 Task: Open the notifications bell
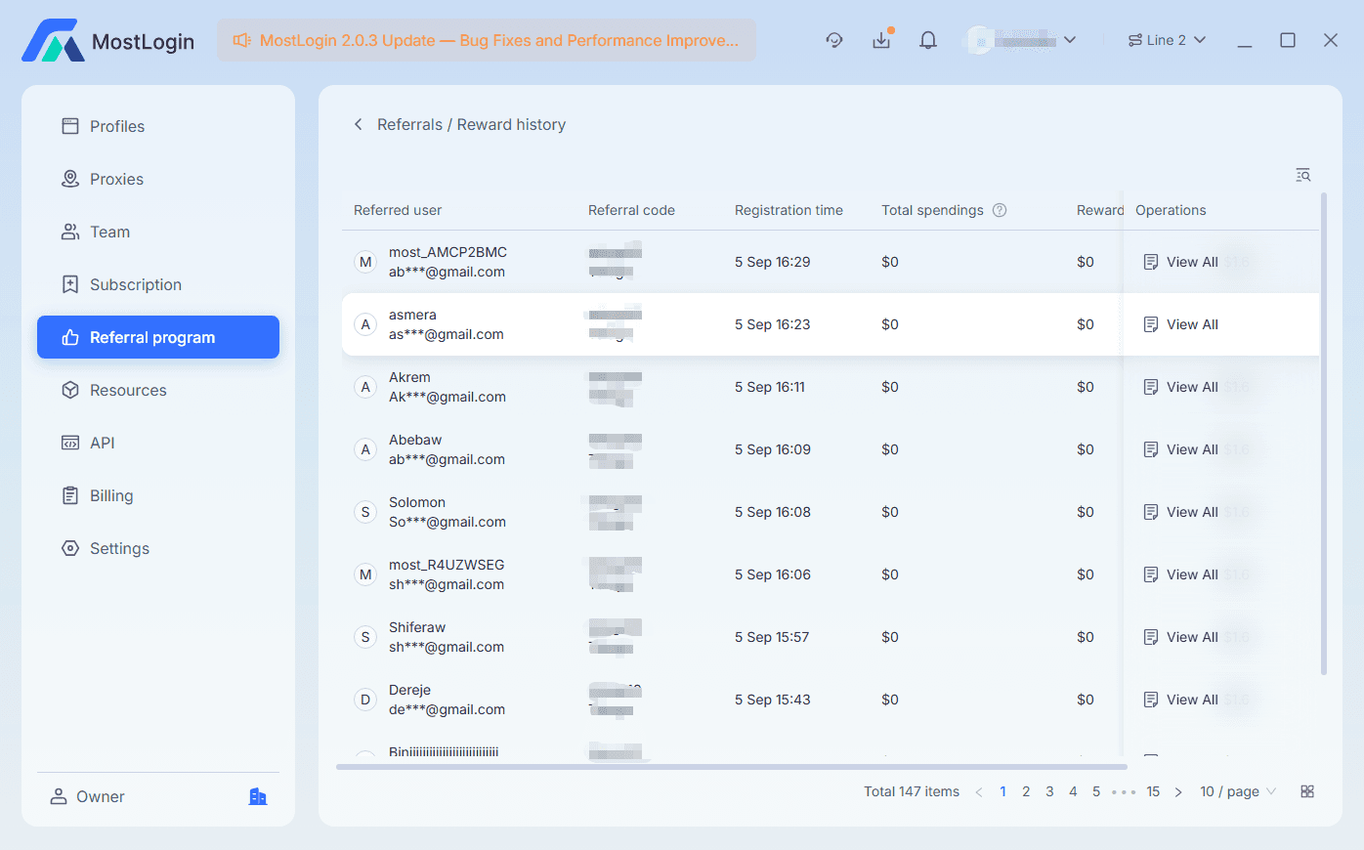[928, 40]
